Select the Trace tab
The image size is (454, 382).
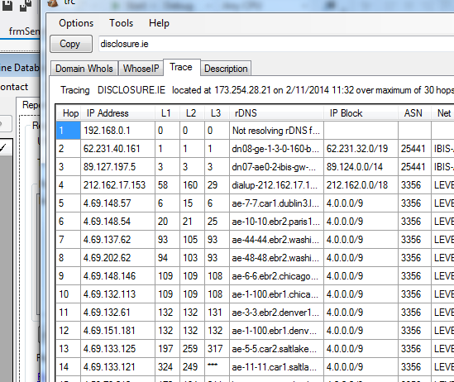tap(182, 68)
